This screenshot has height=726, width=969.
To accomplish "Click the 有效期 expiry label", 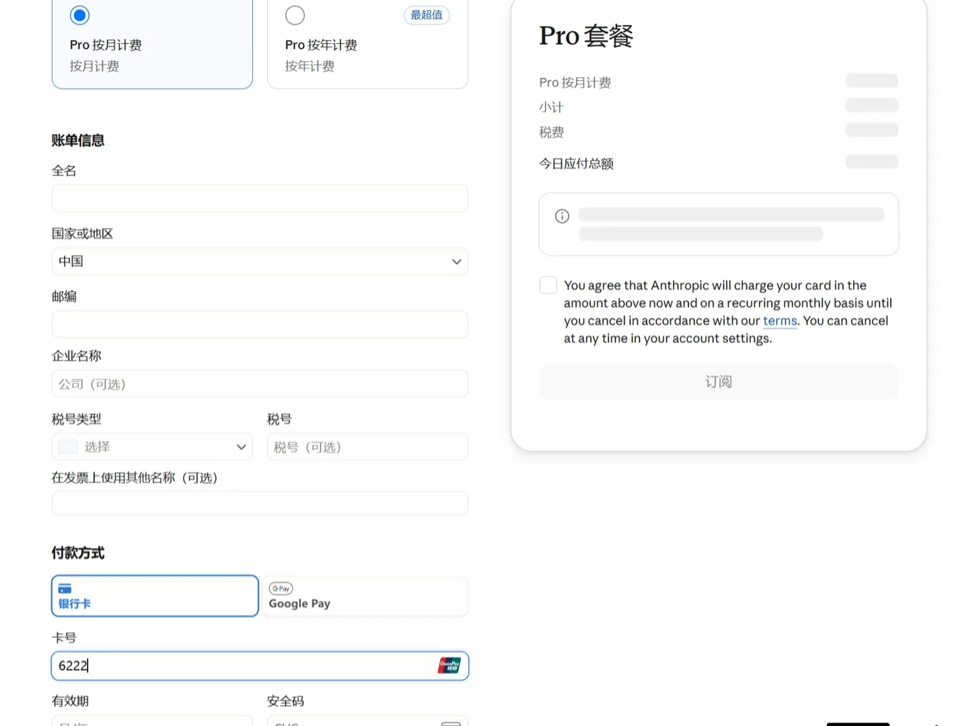I will point(71,701).
